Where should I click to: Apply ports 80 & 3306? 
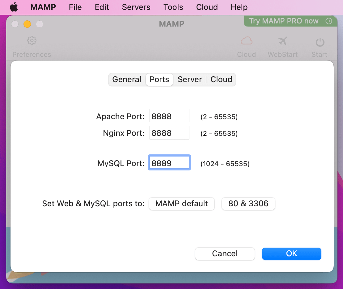[x=248, y=204]
